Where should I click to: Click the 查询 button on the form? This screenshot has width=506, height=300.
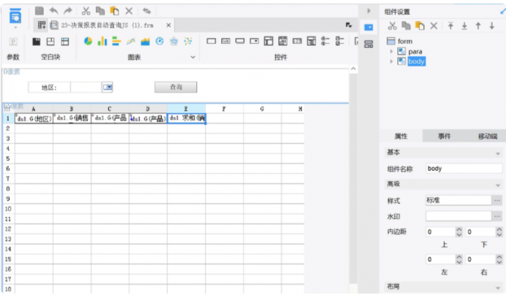176,87
